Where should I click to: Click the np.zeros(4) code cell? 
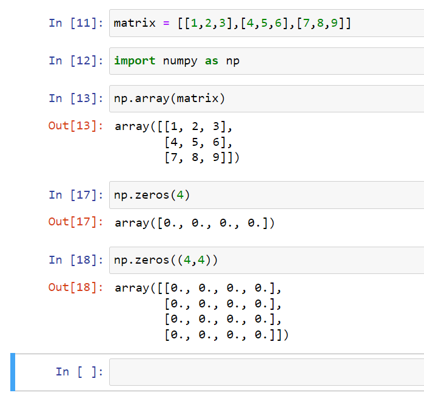(x=267, y=195)
